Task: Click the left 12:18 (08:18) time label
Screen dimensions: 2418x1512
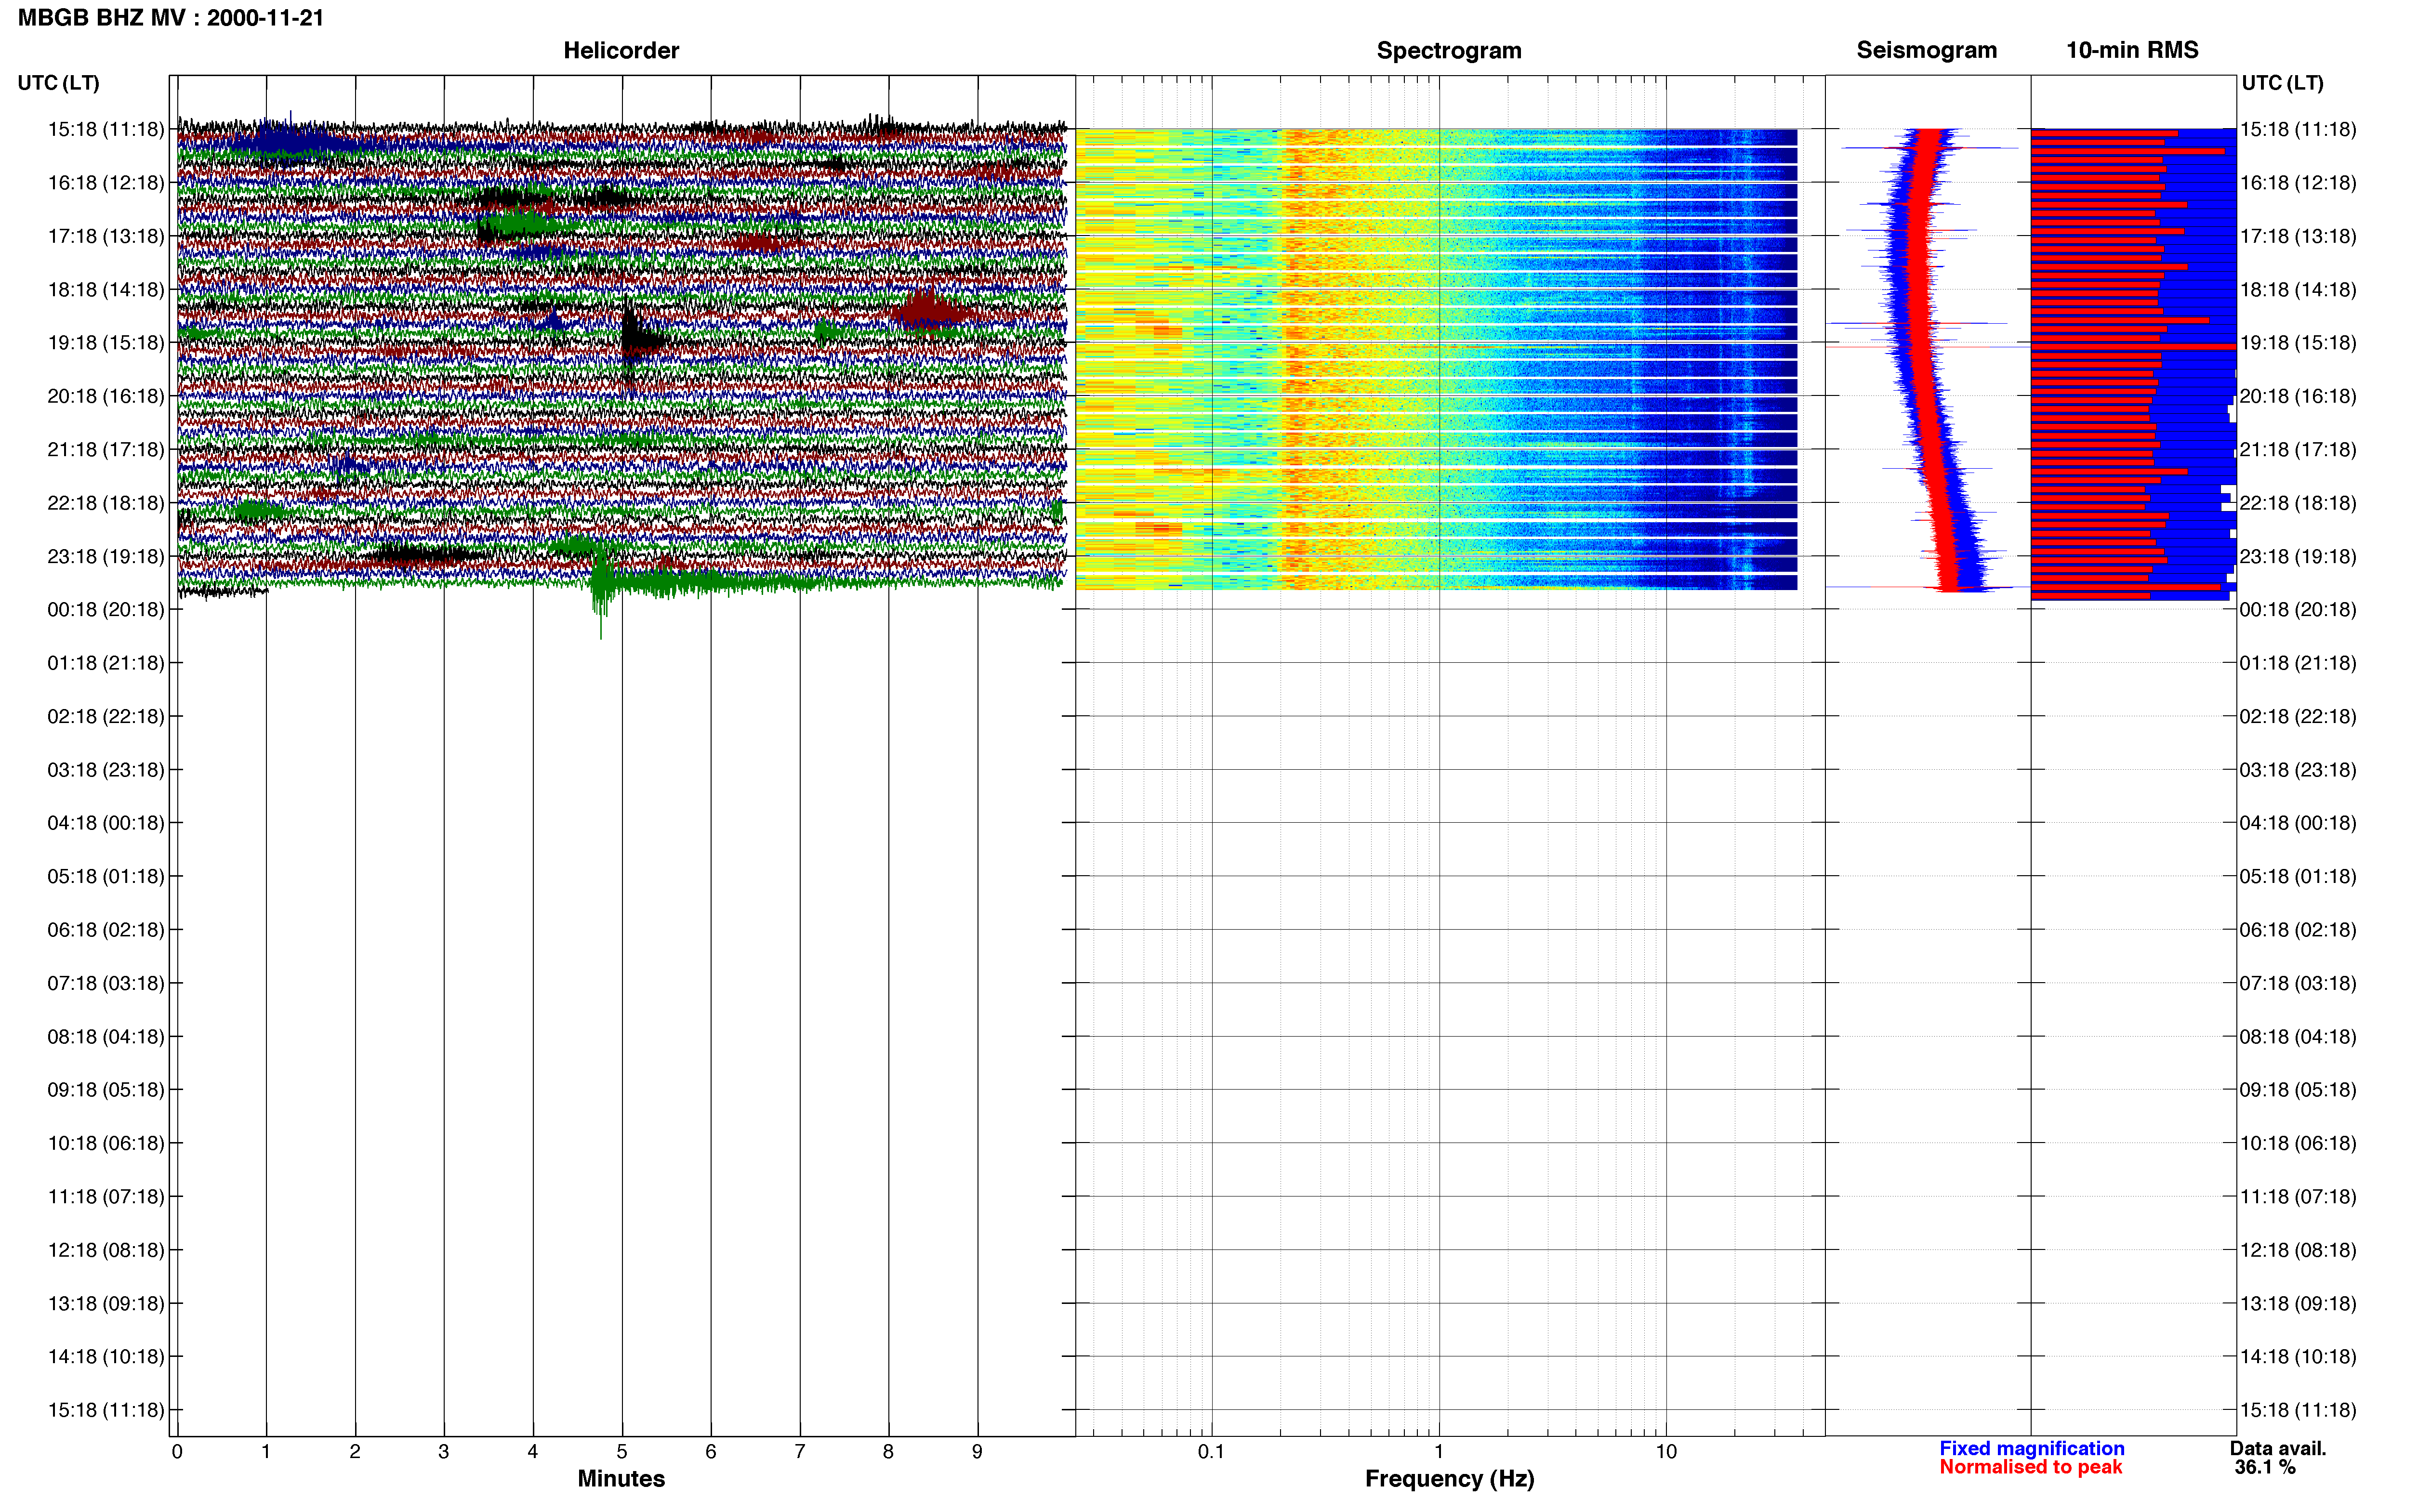Action: tap(106, 1250)
